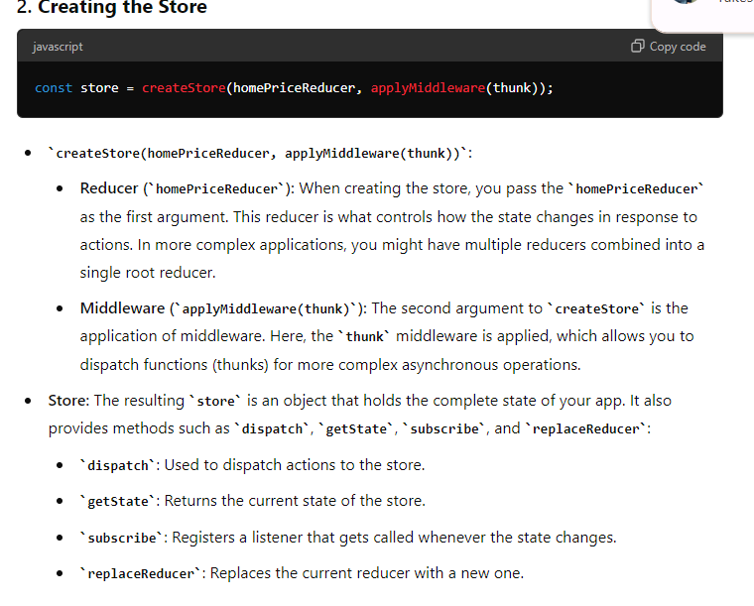Click 'thunk' inline code in Middleware paragraph

point(364,336)
